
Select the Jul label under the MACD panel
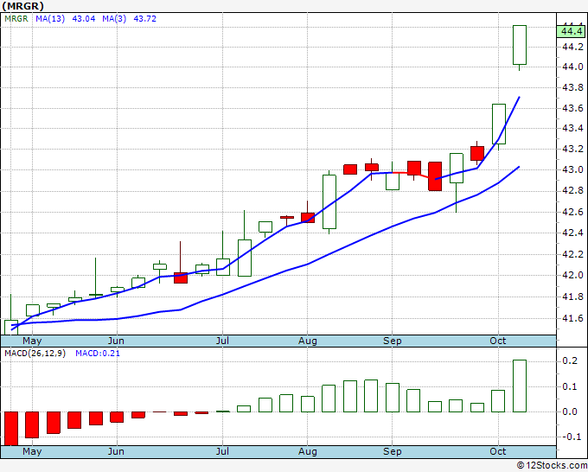(x=223, y=451)
